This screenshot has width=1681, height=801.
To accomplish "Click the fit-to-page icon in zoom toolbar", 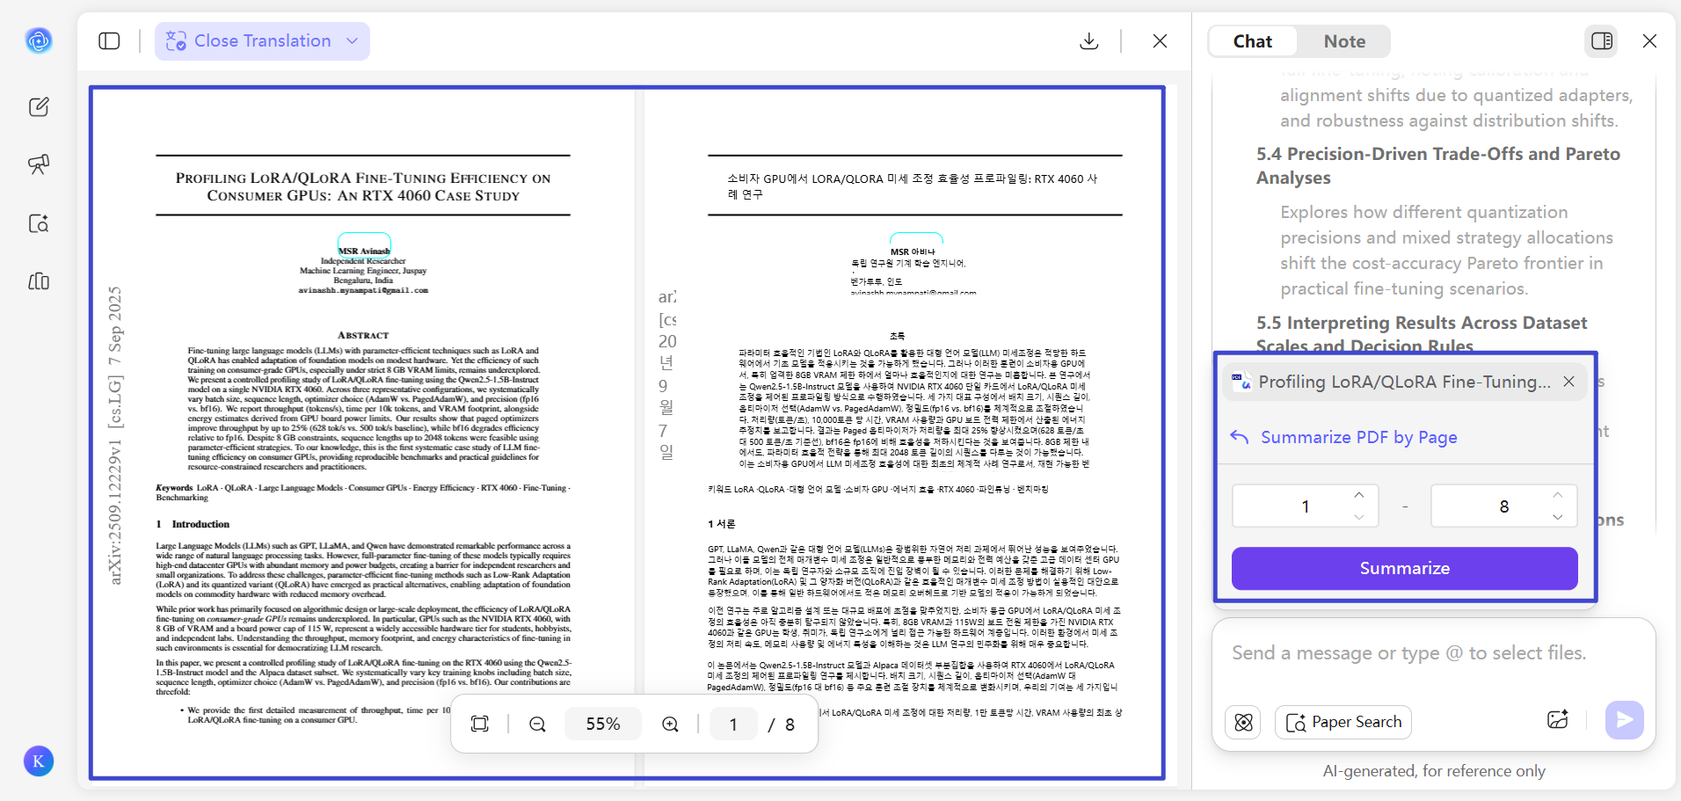I will (x=479, y=724).
